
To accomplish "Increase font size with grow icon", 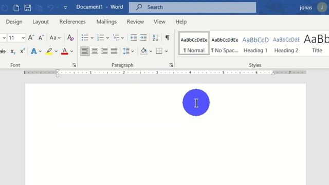I will click(x=31, y=38).
